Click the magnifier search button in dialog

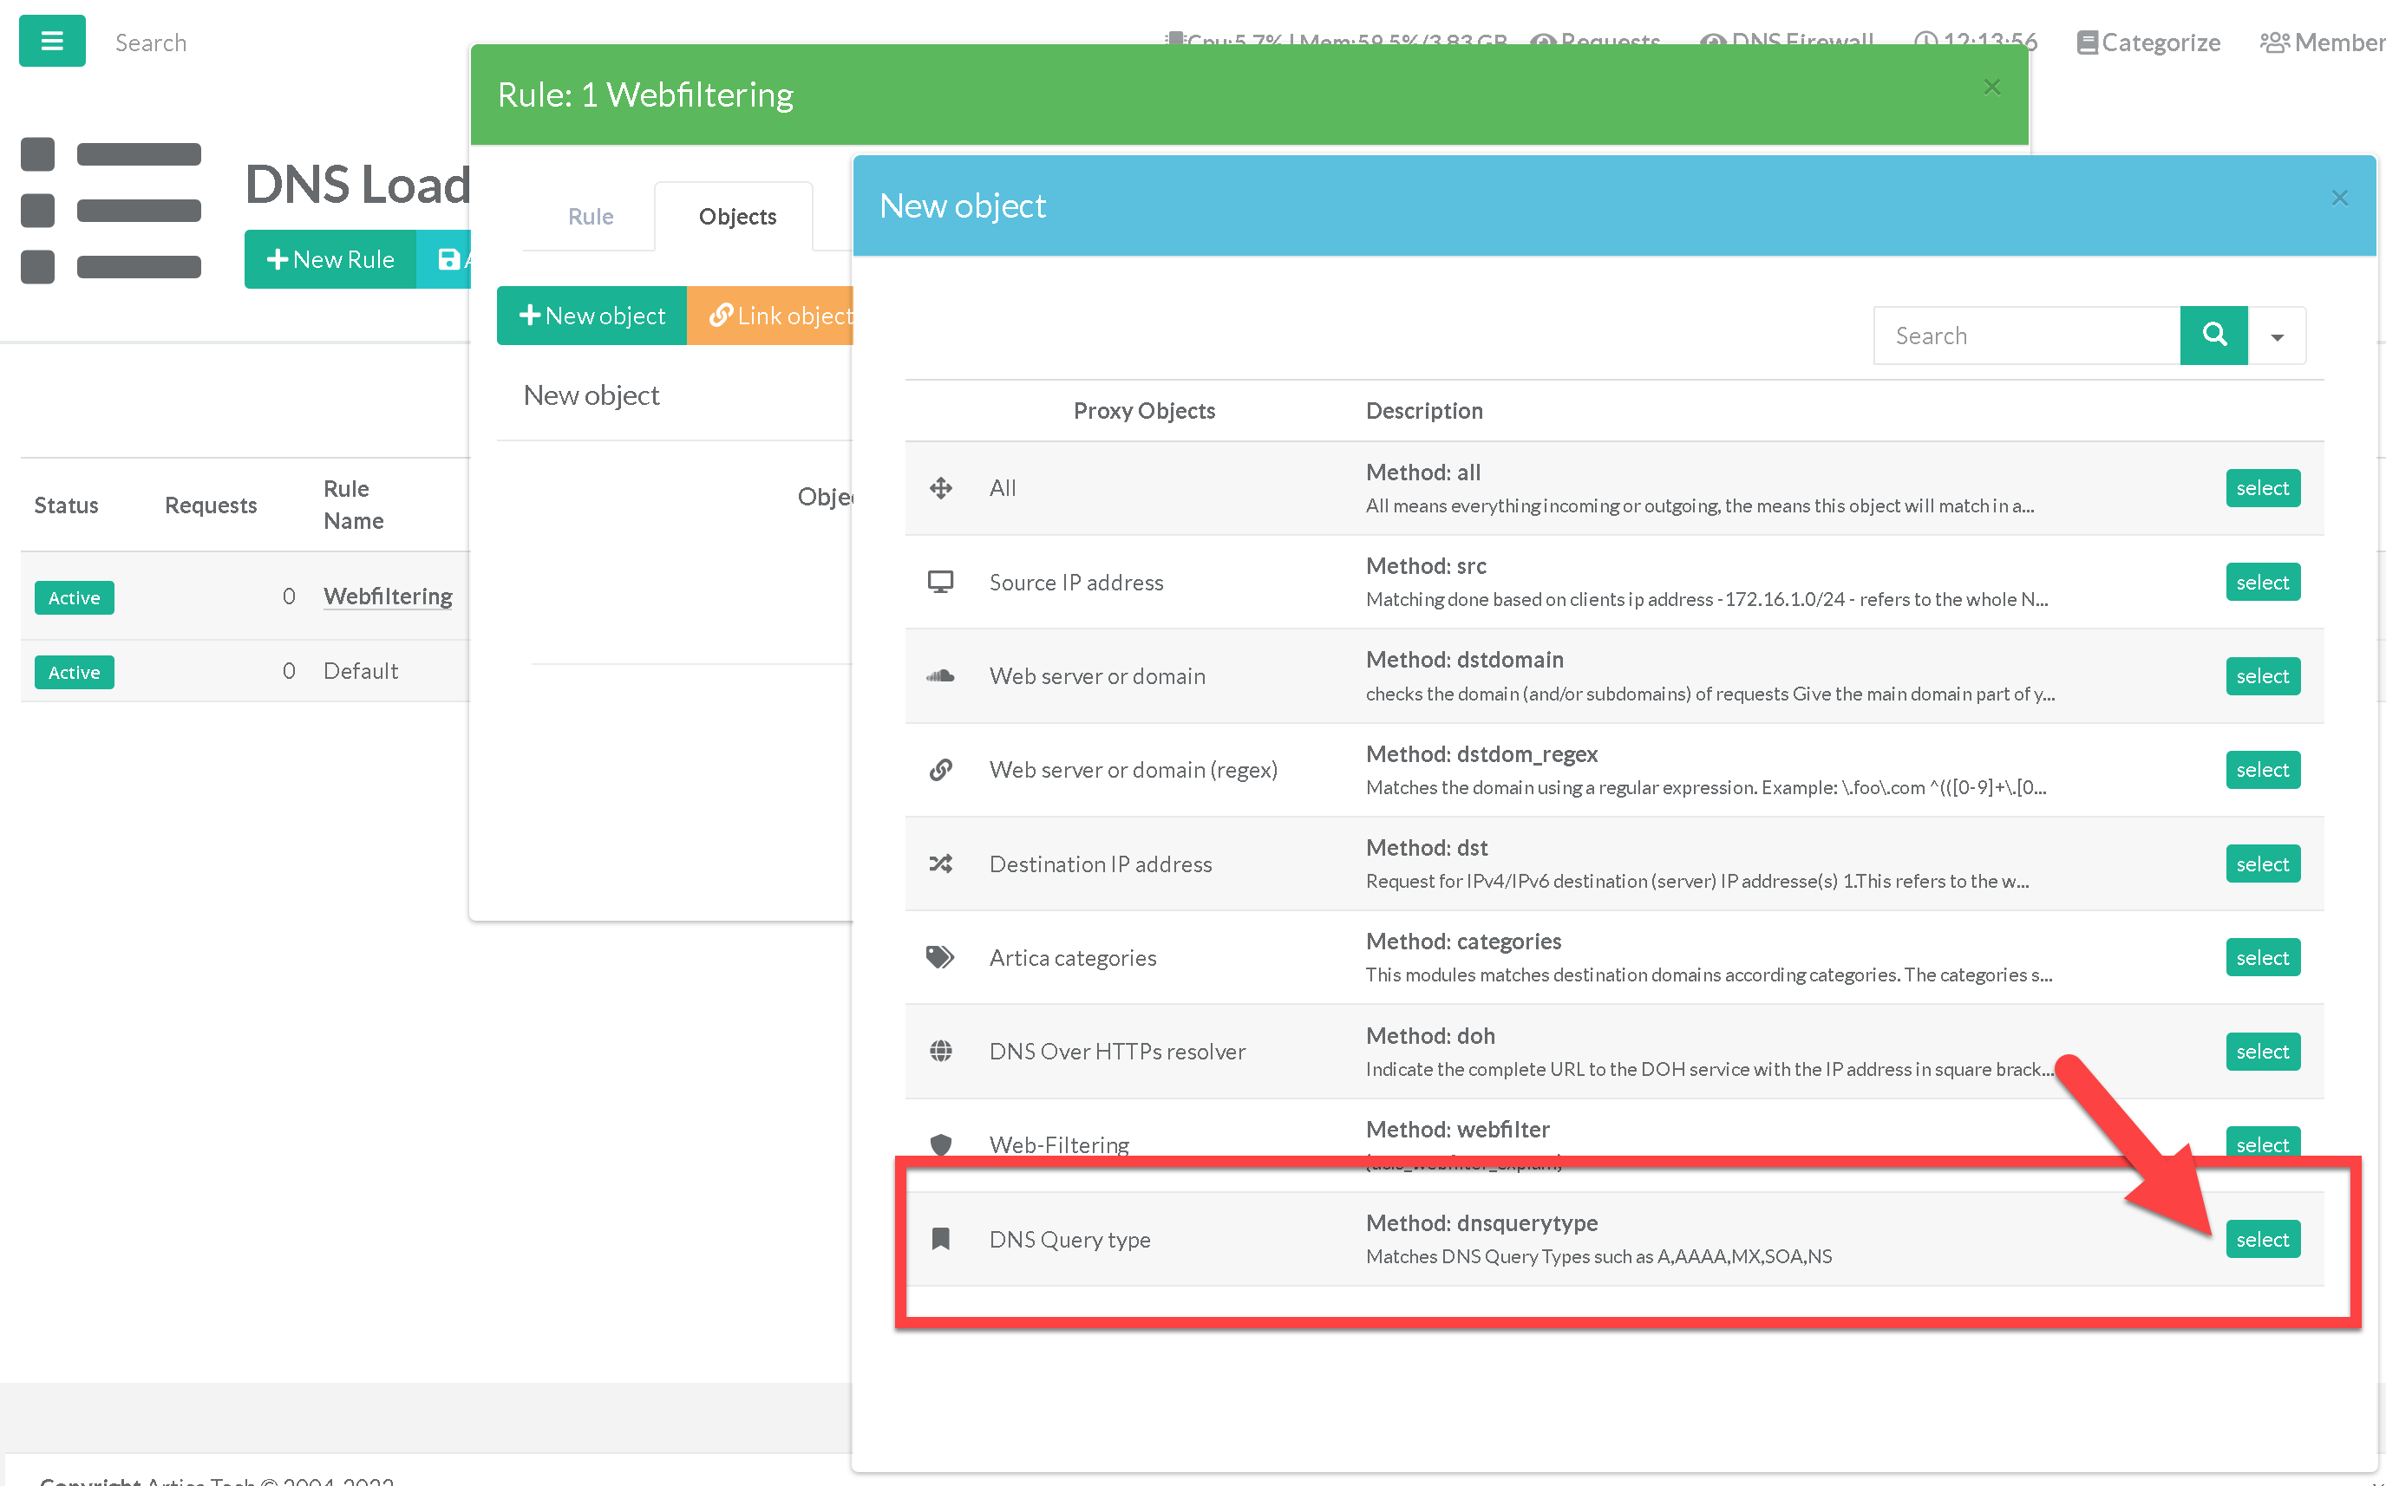coord(2213,336)
